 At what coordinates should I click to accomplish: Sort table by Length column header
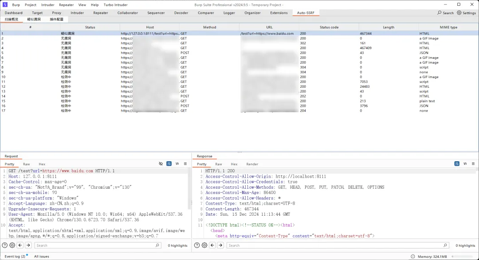[x=389, y=27]
